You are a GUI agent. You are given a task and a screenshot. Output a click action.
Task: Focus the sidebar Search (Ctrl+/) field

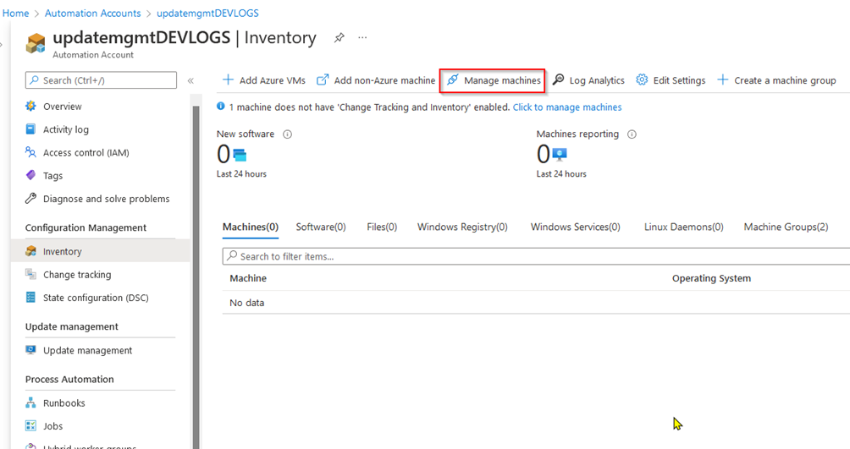tap(101, 80)
